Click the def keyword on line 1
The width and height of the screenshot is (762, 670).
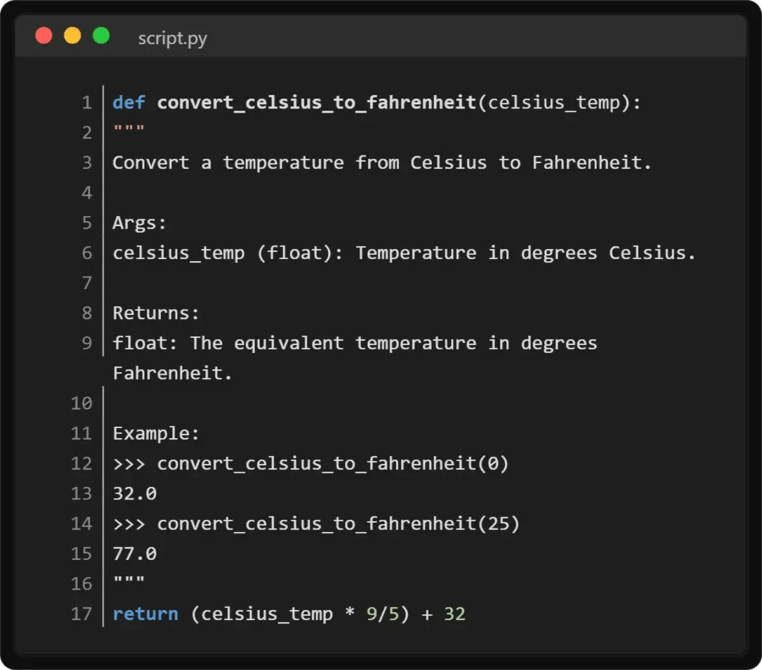[x=129, y=103]
